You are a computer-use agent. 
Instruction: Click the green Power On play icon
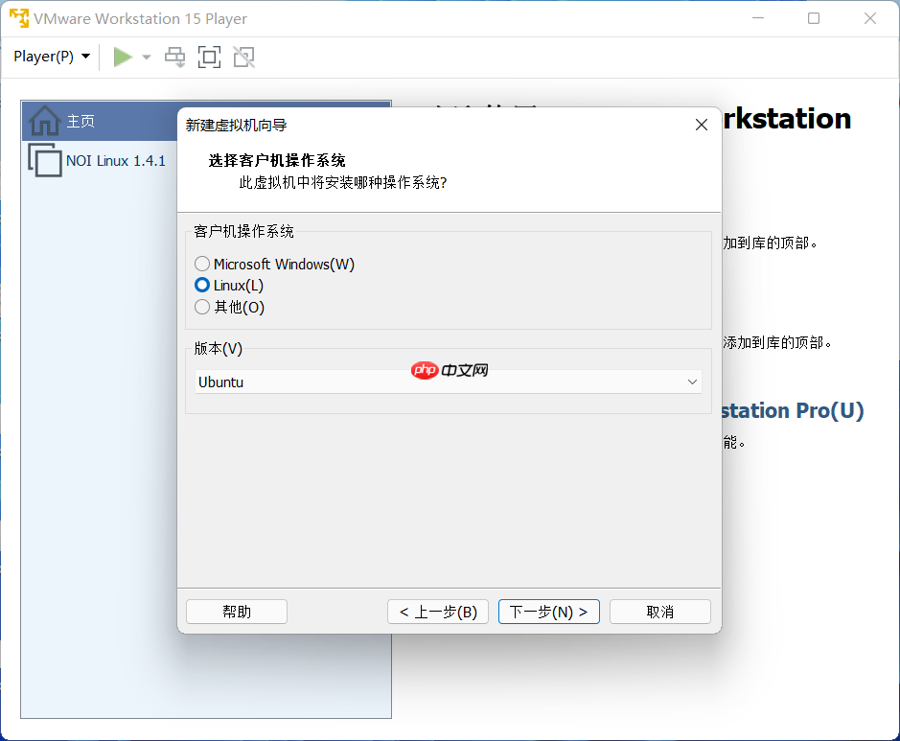(124, 57)
